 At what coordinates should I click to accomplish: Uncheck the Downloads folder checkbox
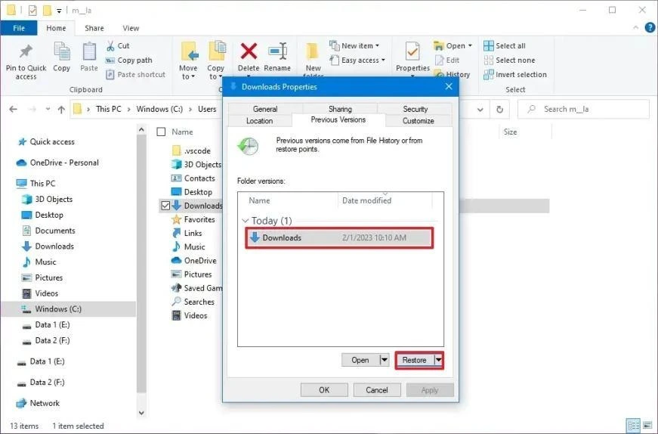(165, 206)
